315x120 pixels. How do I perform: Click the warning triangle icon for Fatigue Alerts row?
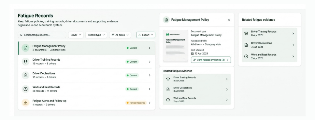tap(25, 103)
